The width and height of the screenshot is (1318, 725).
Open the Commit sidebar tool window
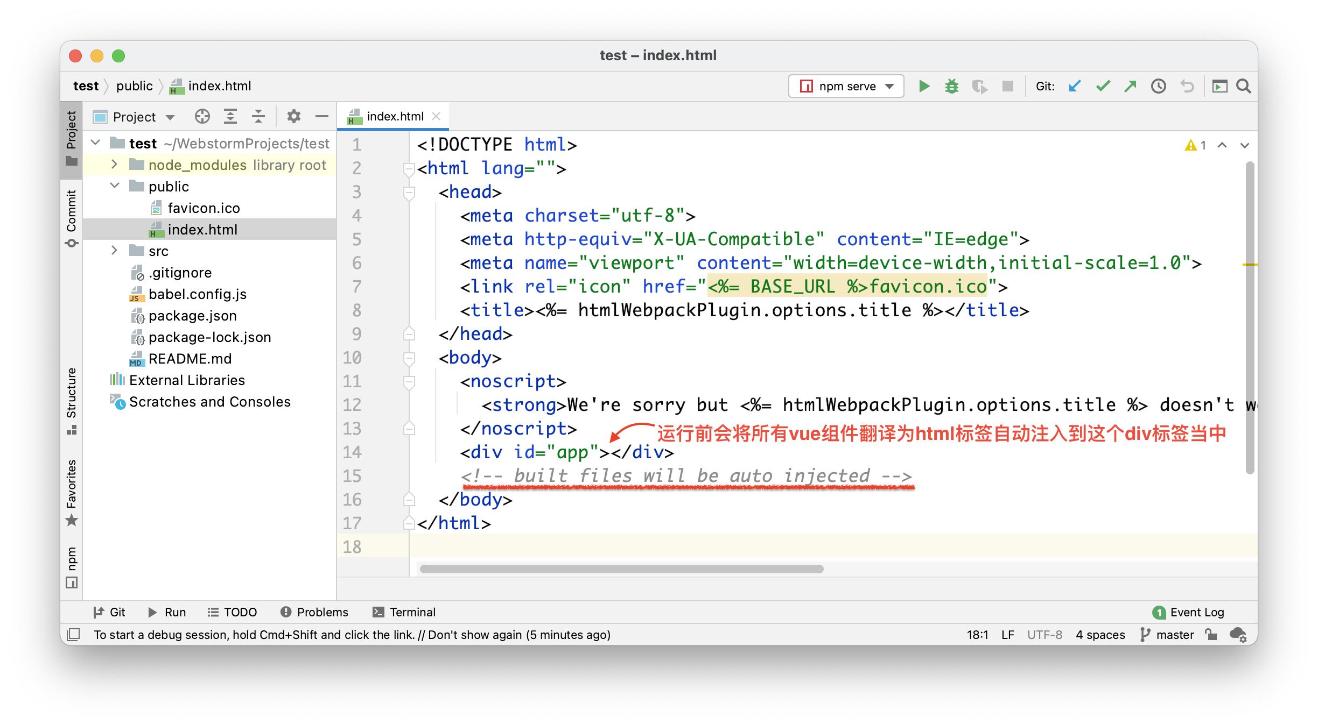[x=72, y=218]
